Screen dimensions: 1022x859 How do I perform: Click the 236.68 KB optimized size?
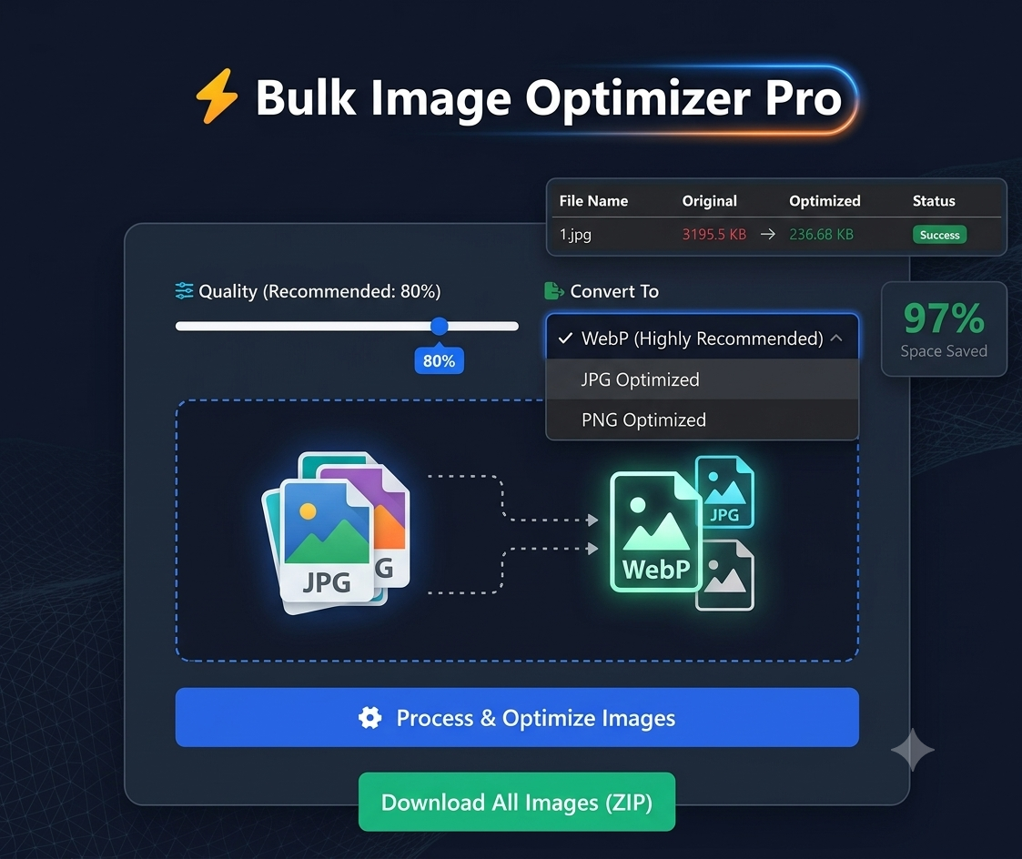point(821,234)
